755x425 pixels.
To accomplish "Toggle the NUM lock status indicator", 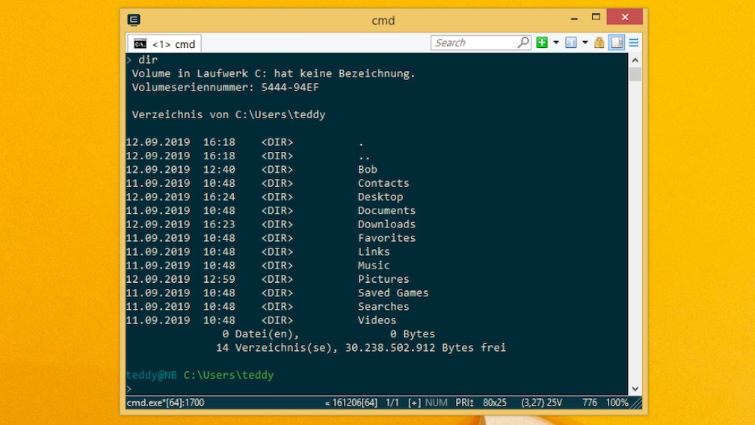I will (x=437, y=403).
